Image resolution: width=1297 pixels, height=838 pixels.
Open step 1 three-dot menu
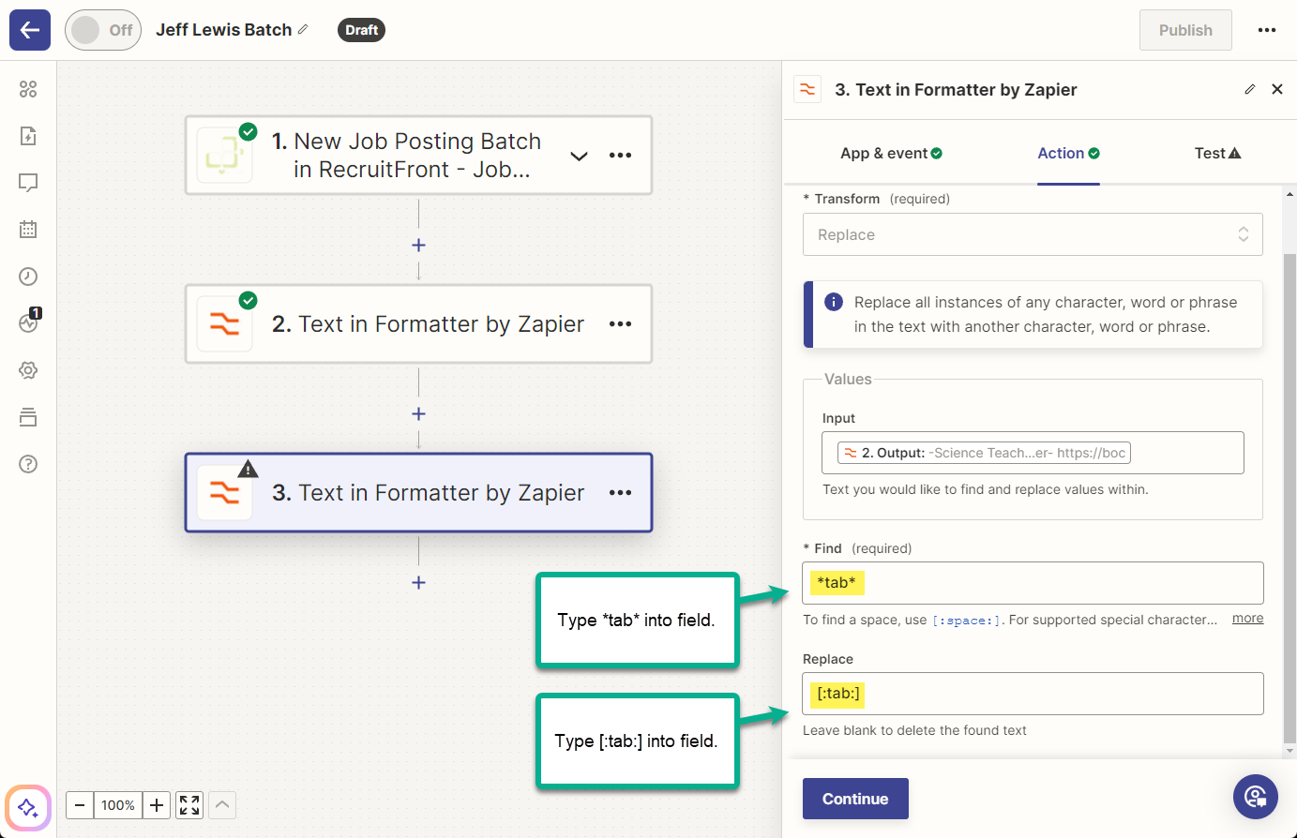tap(620, 156)
